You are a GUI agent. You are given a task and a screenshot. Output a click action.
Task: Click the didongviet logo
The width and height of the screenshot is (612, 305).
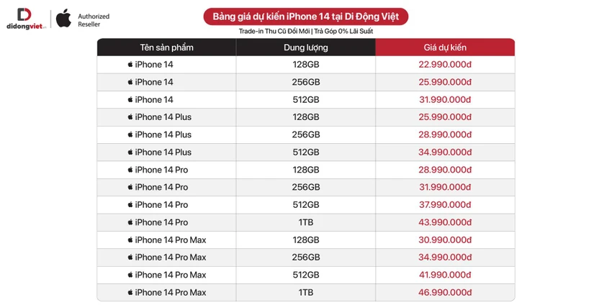coord(26,19)
